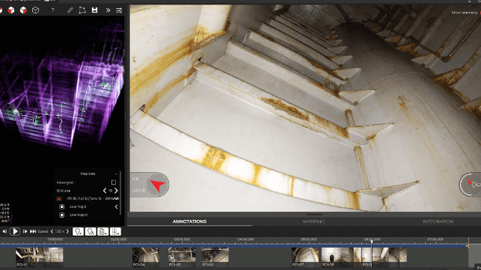This screenshot has width=481, height=270.
Task: Select the red-right-face cube view icon
Action: click(23, 10)
